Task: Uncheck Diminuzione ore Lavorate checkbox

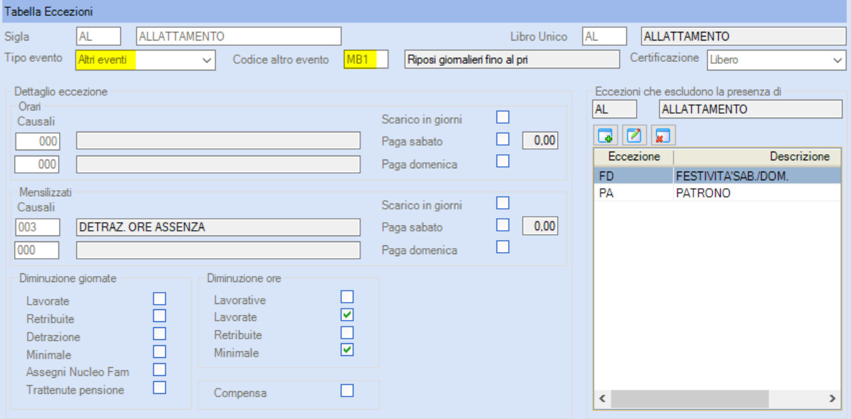Action: tap(347, 315)
